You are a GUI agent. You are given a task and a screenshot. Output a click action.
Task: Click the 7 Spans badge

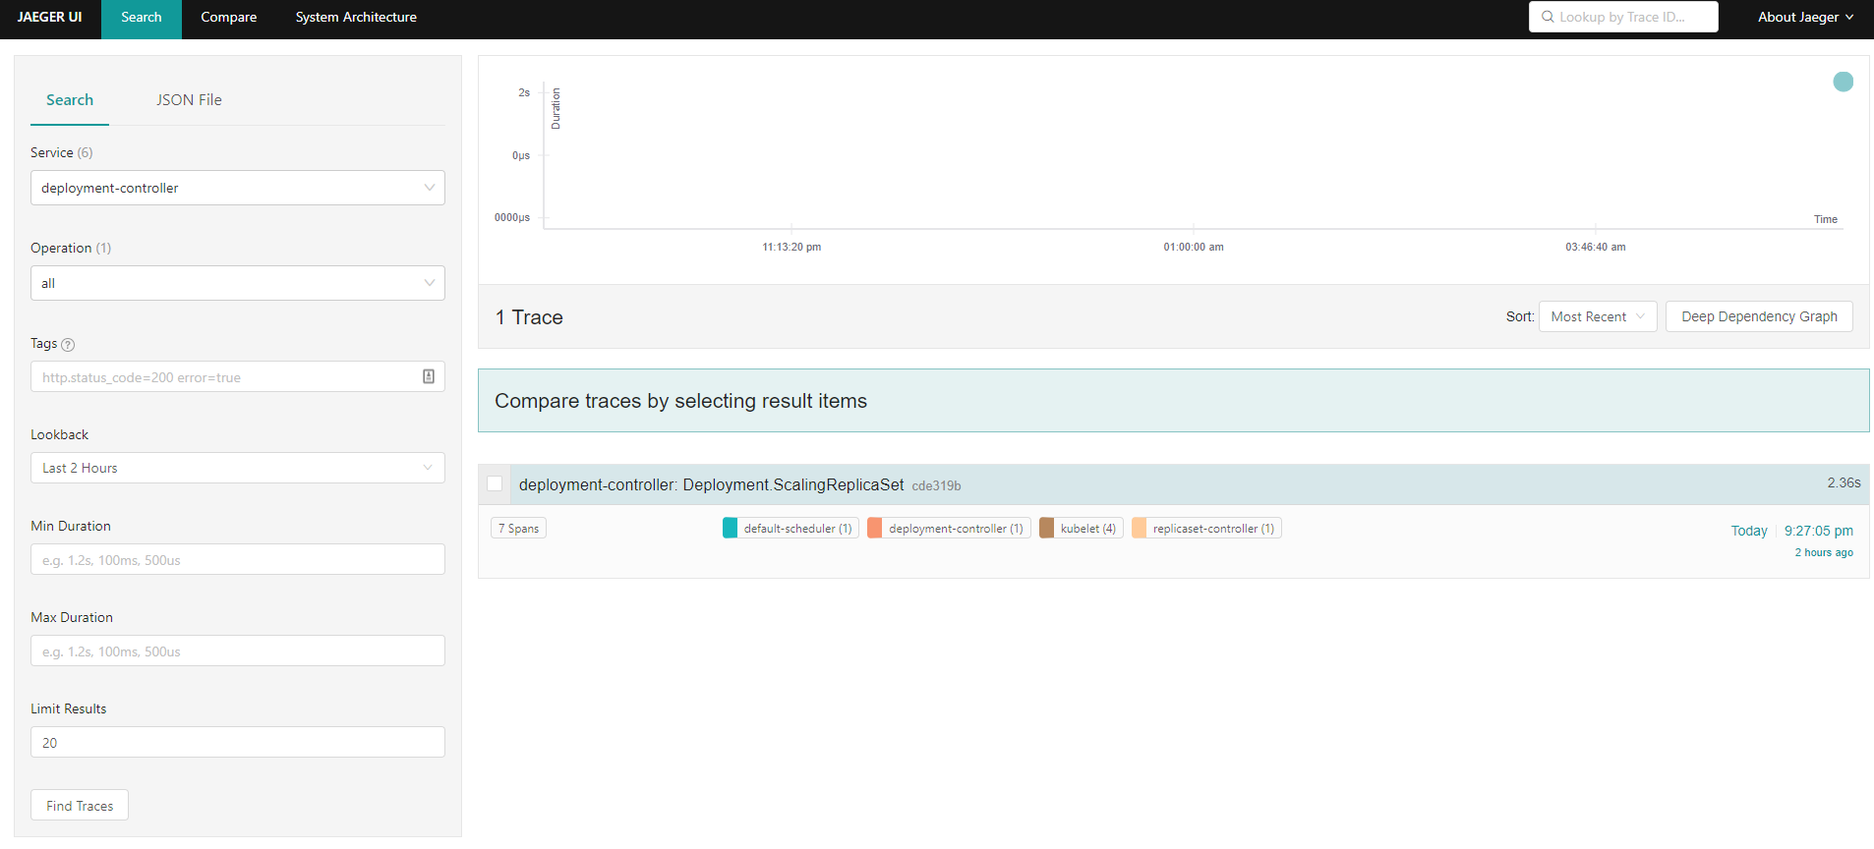click(x=518, y=528)
